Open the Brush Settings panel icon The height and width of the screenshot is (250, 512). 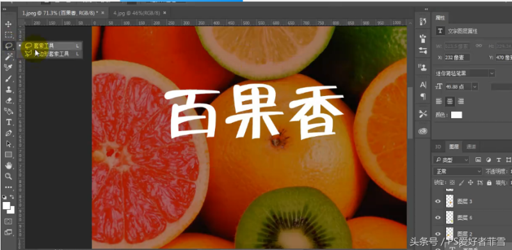[x=423, y=51]
